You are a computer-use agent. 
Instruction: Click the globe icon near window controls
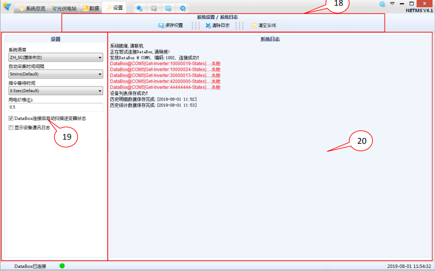point(382,4)
